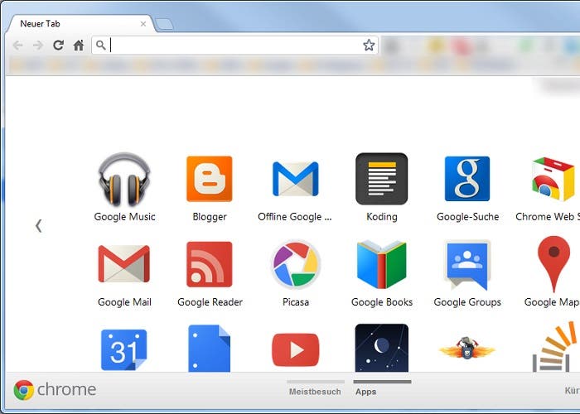Open a new tab next to Neuer Tab
The width and height of the screenshot is (580, 414).
click(165, 24)
